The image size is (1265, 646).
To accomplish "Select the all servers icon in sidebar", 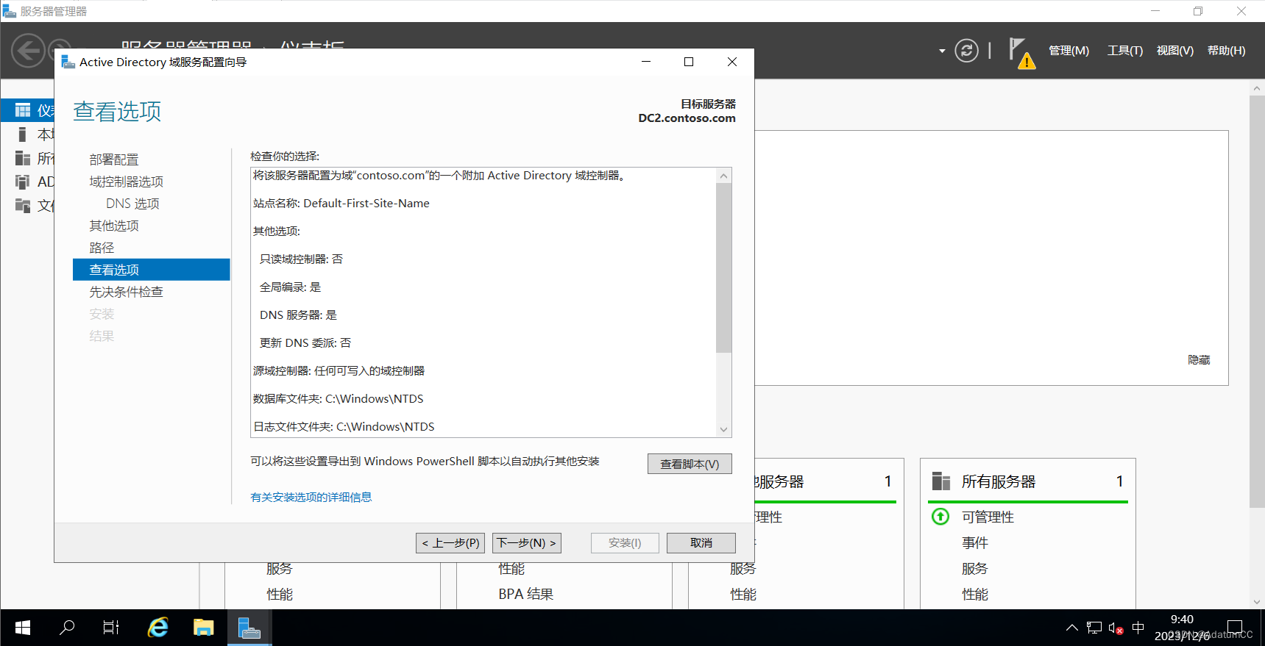I will coord(23,158).
